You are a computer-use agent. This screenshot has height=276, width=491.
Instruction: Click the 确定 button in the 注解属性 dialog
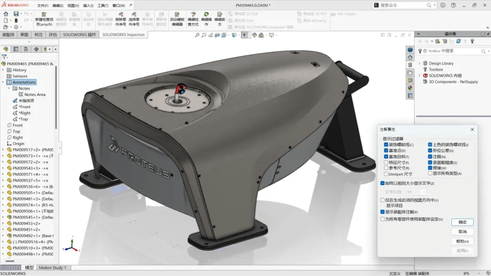[462, 222]
